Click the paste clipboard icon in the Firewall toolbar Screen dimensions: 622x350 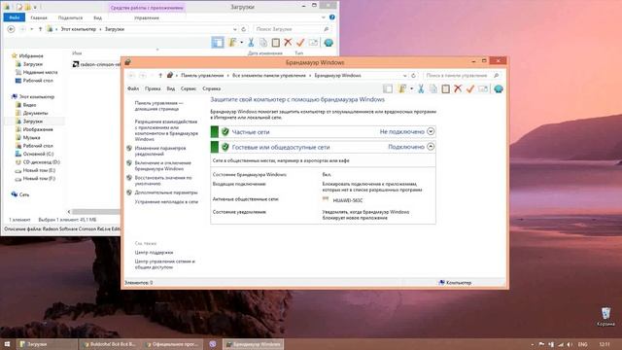coord(445,88)
